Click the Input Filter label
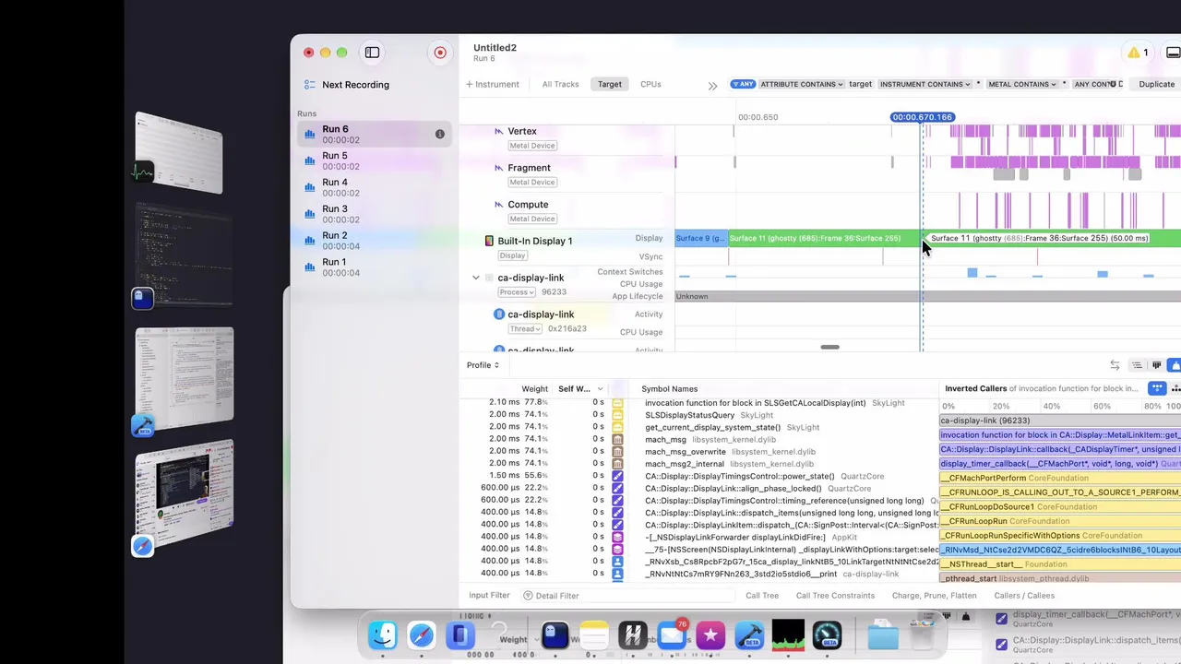1181x664 pixels. click(x=489, y=596)
